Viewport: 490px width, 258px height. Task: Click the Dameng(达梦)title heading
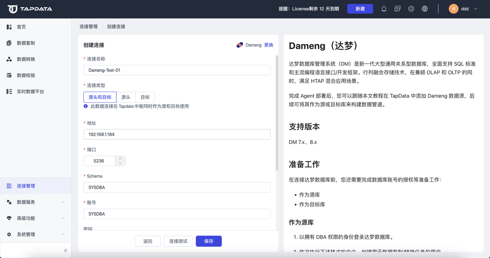tap(325, 46)
